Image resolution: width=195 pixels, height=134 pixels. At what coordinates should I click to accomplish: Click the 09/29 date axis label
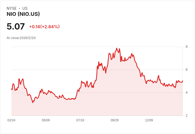point(114,120)
